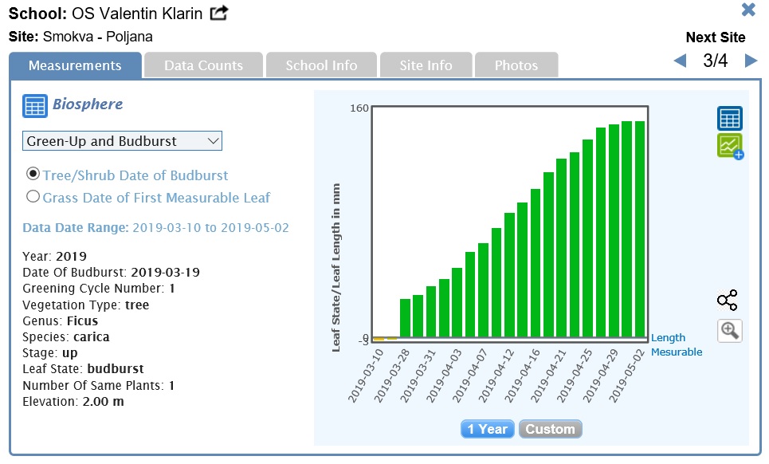Select Tree/Shrub Date of Budburst option
The image size is (769, 464).
click(33, 174)
